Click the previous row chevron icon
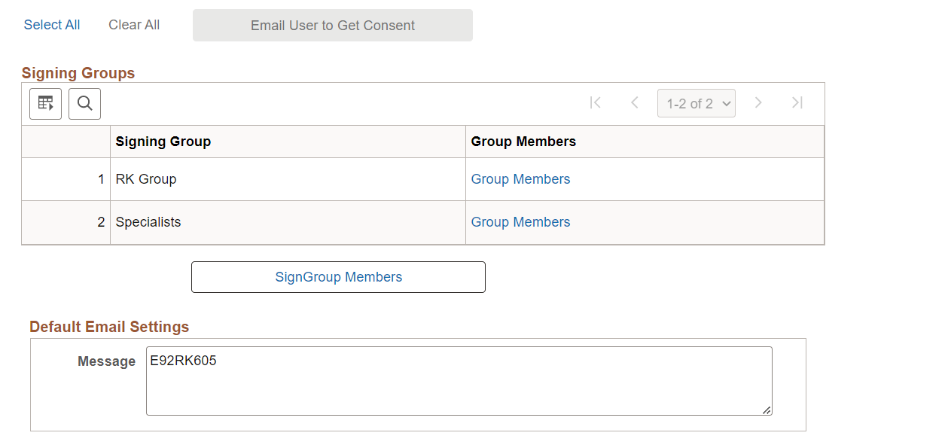The height and width of the screenshot is (448, 948). point(635,102)
